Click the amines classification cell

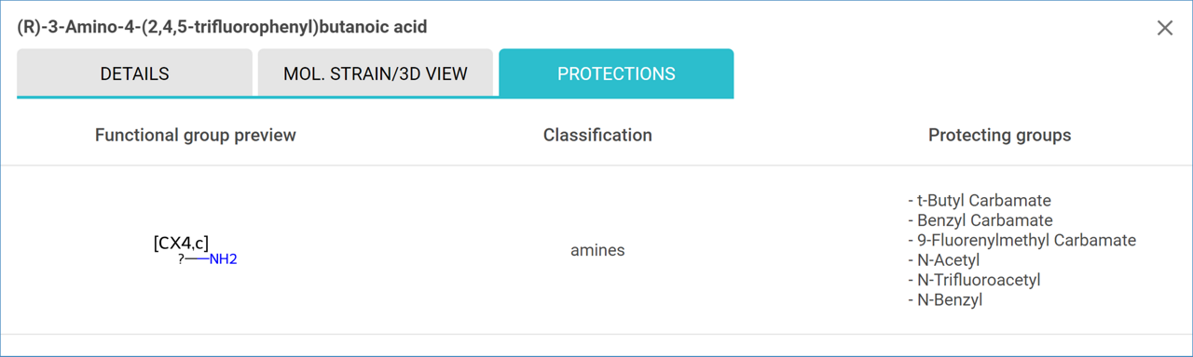click(597, 250)
